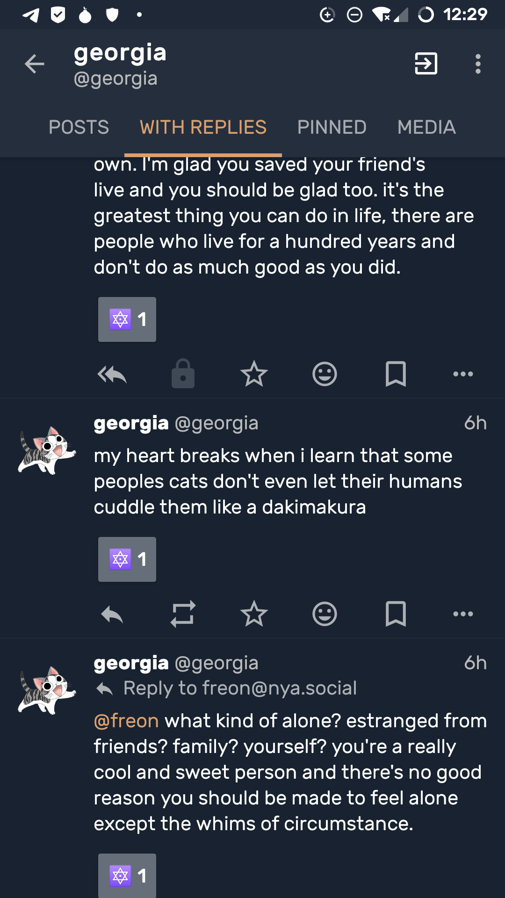
Task: Open georgia's avatar on the dakimakura post
Action: pyautogui.click(x=47, y=450)
